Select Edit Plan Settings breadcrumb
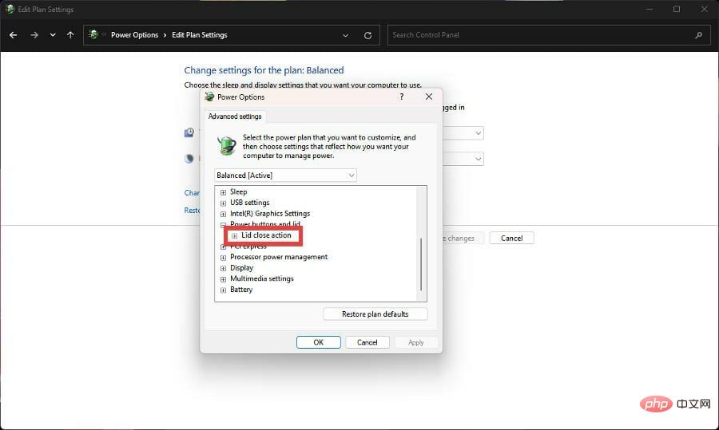Screen dimensions: 719x430 [x=200, y=35]
